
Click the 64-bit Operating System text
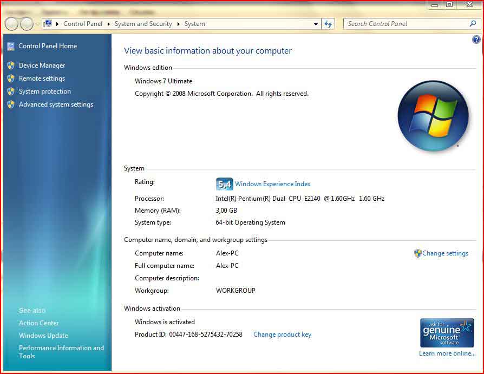250,222
